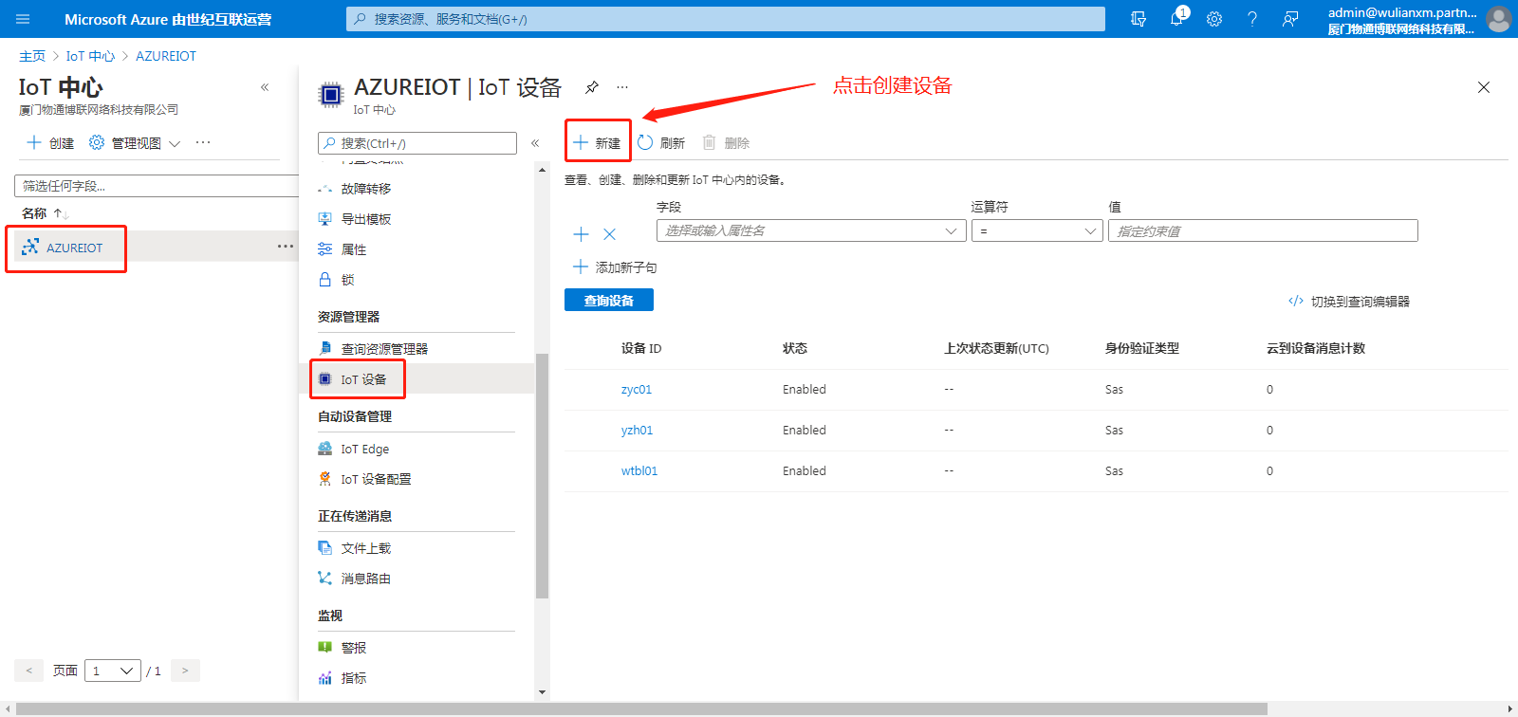Click 身份验证类型 column header
The width and height of the screenshot is (1518, 717).
(x=1142, y=348)
